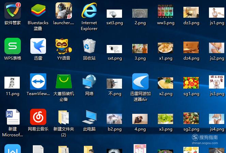The width and height of the screenshot is (226, 153).
Task: Open the 软件管家 desktop icon
Action: 13,11
